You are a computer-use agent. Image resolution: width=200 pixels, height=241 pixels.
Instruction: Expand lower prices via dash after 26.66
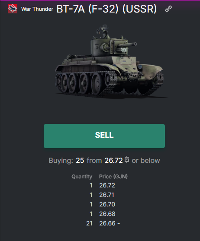[x=119, y=223]
